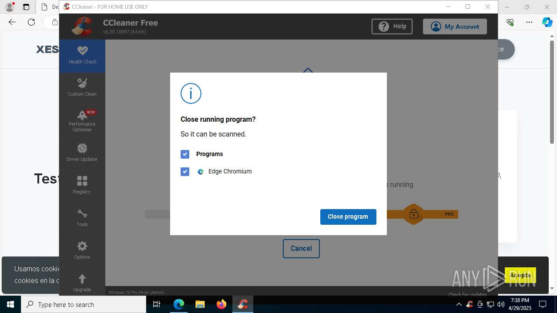Open My Account
This screenshot has height=313, width=557.
pos(455,27)
